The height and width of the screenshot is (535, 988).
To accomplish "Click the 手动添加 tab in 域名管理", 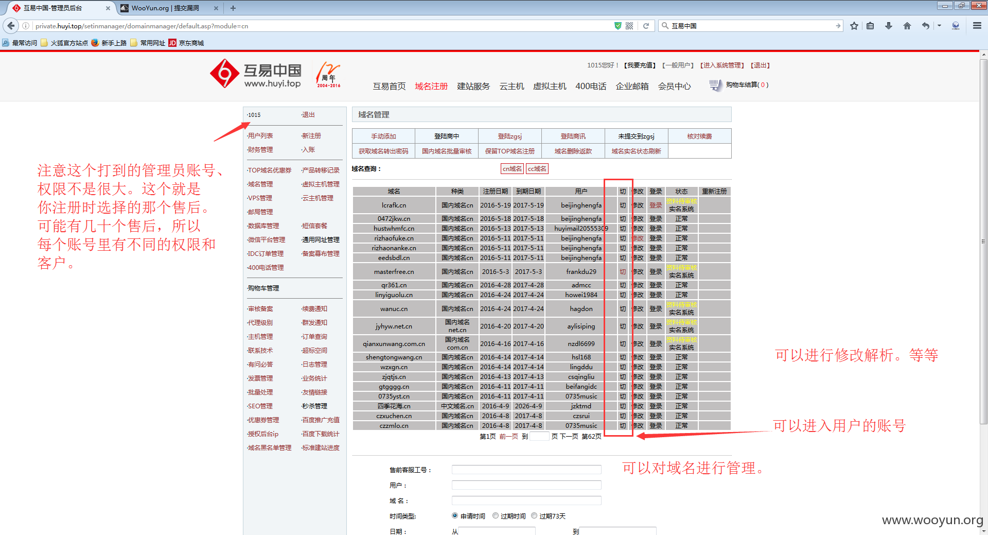I will (383, 136).
